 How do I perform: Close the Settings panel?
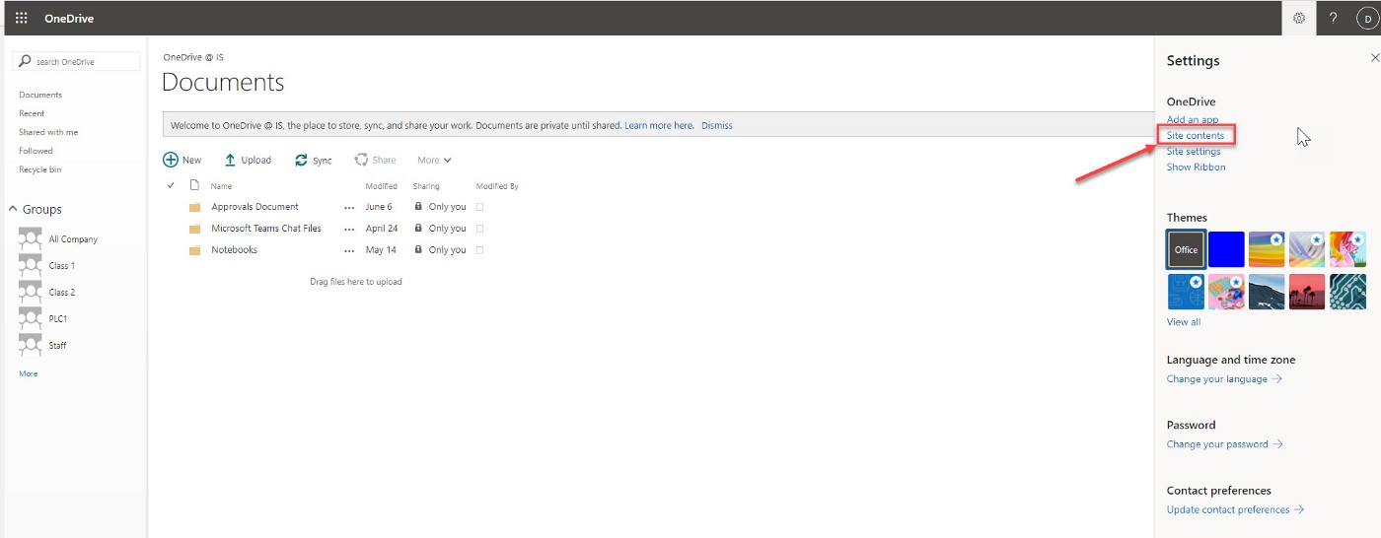[1375, 59]
